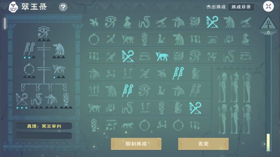This screenshot has height=157, width=280.
Task: Switch to the 杰出炼成 tab
Action: pos(216,7)
